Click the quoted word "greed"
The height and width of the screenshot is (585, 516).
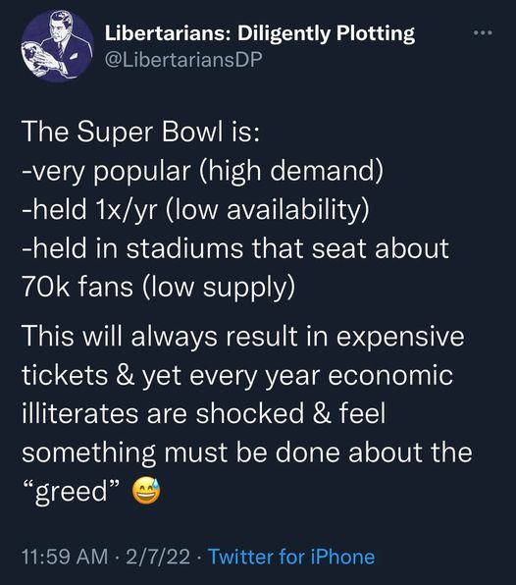pyautogui.click(x=72, y=492)
